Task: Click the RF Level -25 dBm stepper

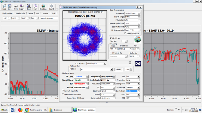Action: (87, 77)
